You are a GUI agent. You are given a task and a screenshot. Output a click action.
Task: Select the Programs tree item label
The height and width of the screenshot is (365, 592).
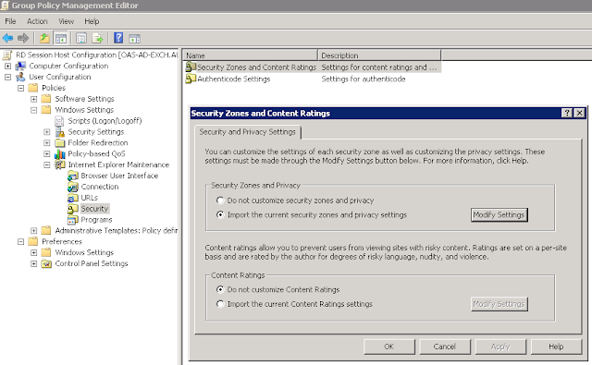[x=96, y=220]
